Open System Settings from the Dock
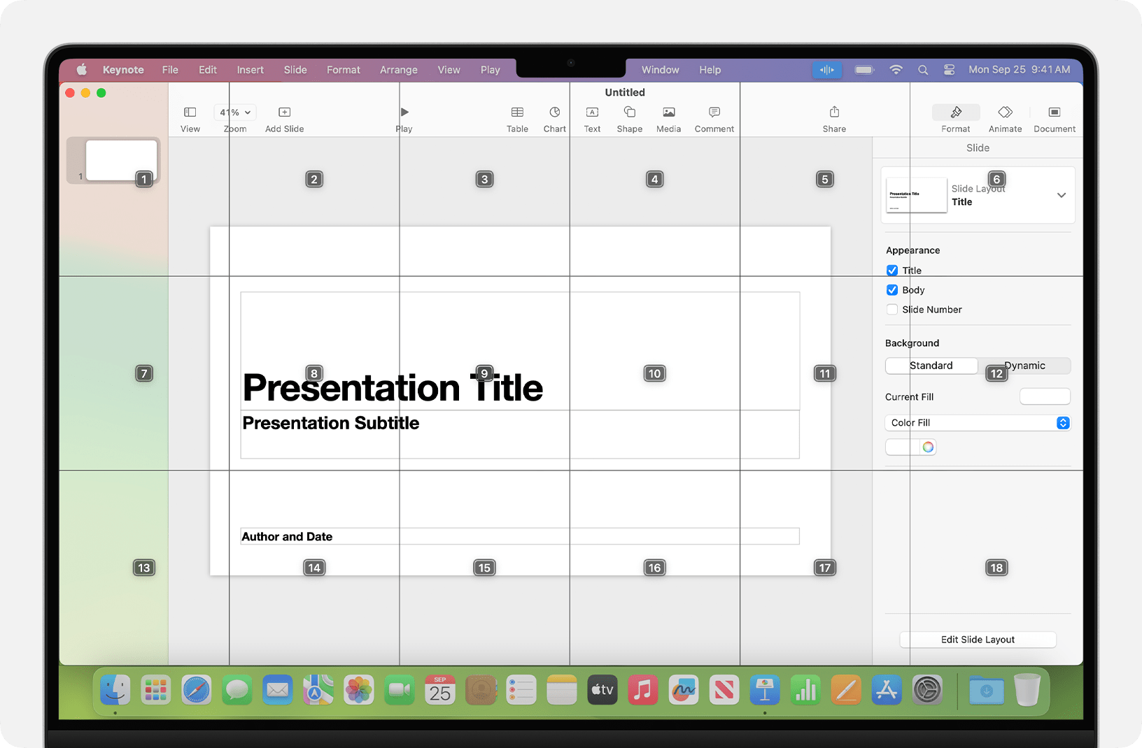This screenshot has height=748, width=1142. point(927,691)
